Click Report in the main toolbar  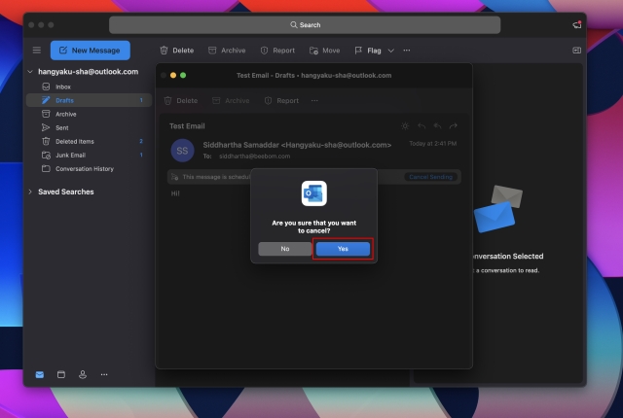(277, 51)
